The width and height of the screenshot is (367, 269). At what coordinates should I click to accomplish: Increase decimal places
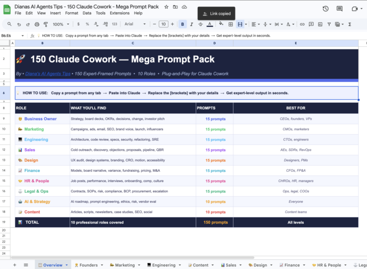[106, 24]
